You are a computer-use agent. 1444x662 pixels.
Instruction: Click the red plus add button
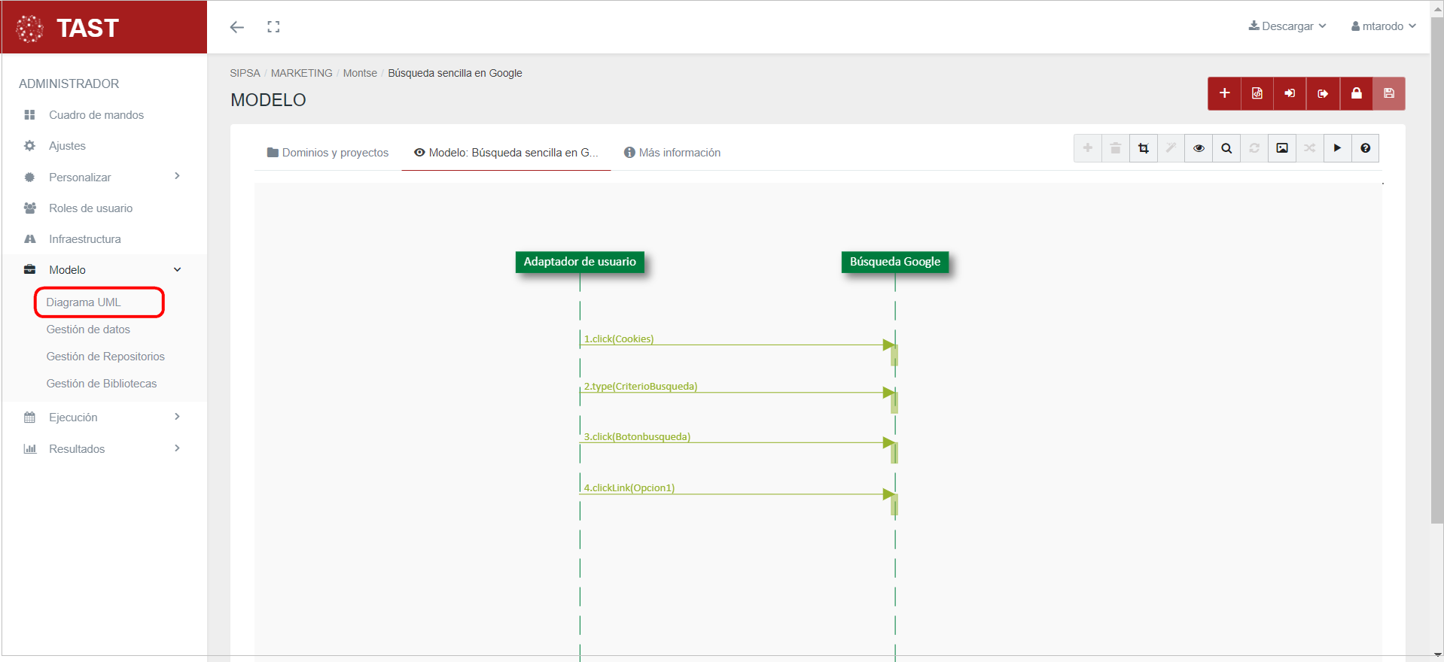point(1224,93)
